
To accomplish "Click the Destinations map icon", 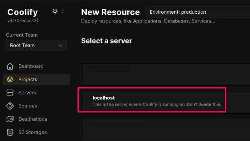I will coord(10,119).
